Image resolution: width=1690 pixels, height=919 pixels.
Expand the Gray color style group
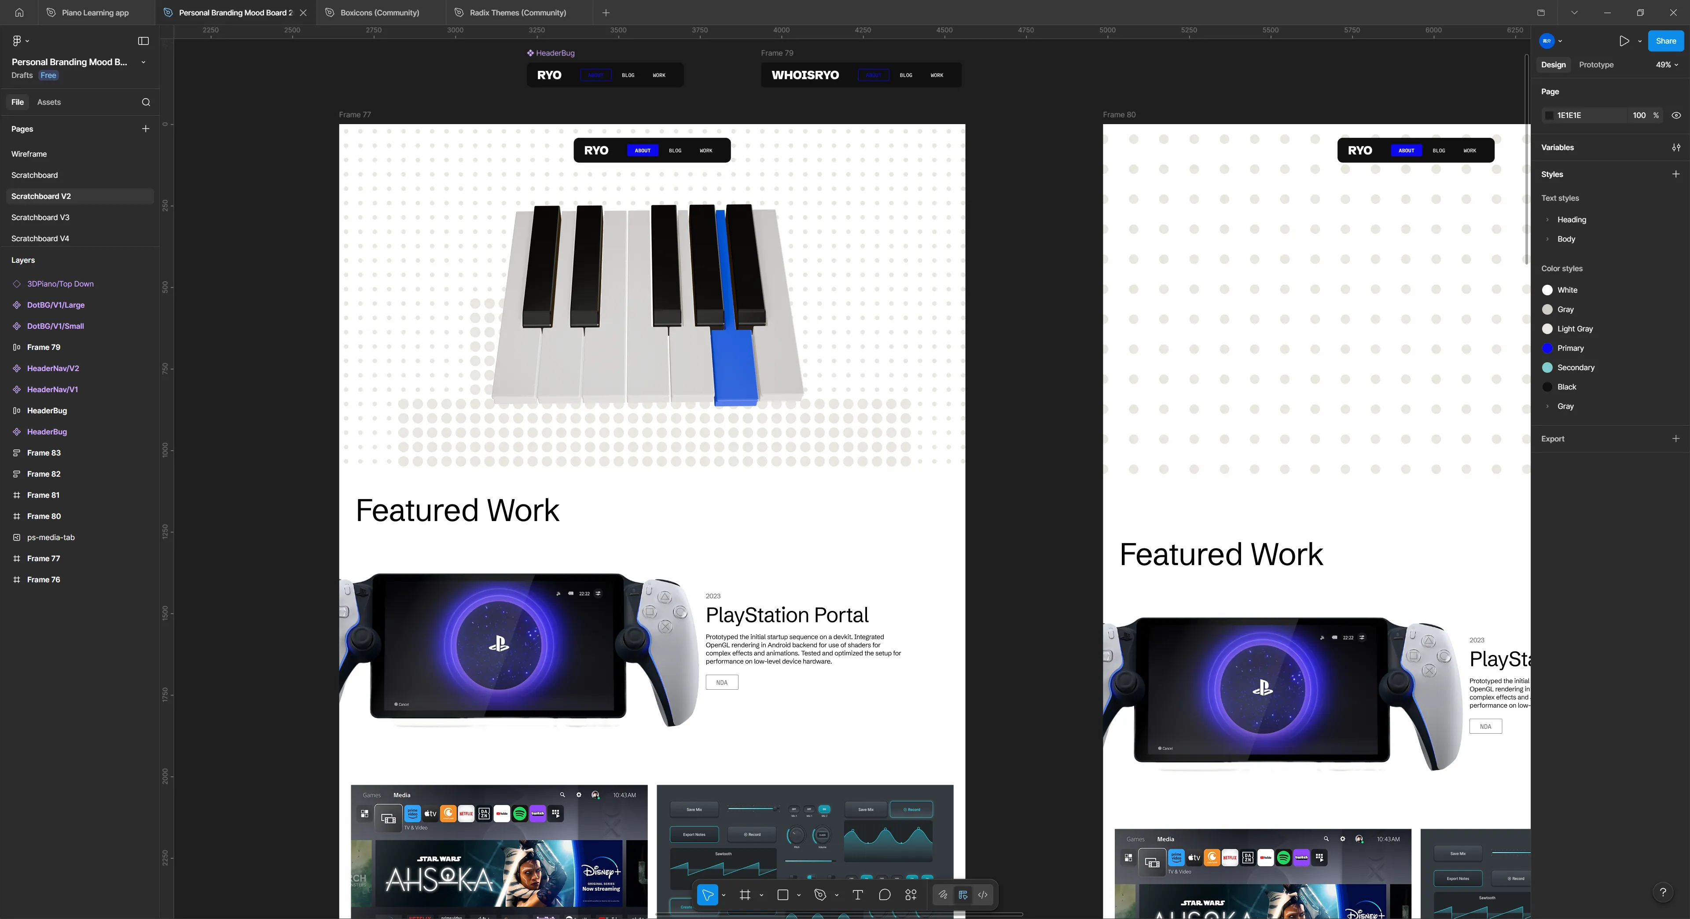pyautogui.click(x=1548, y=406)
